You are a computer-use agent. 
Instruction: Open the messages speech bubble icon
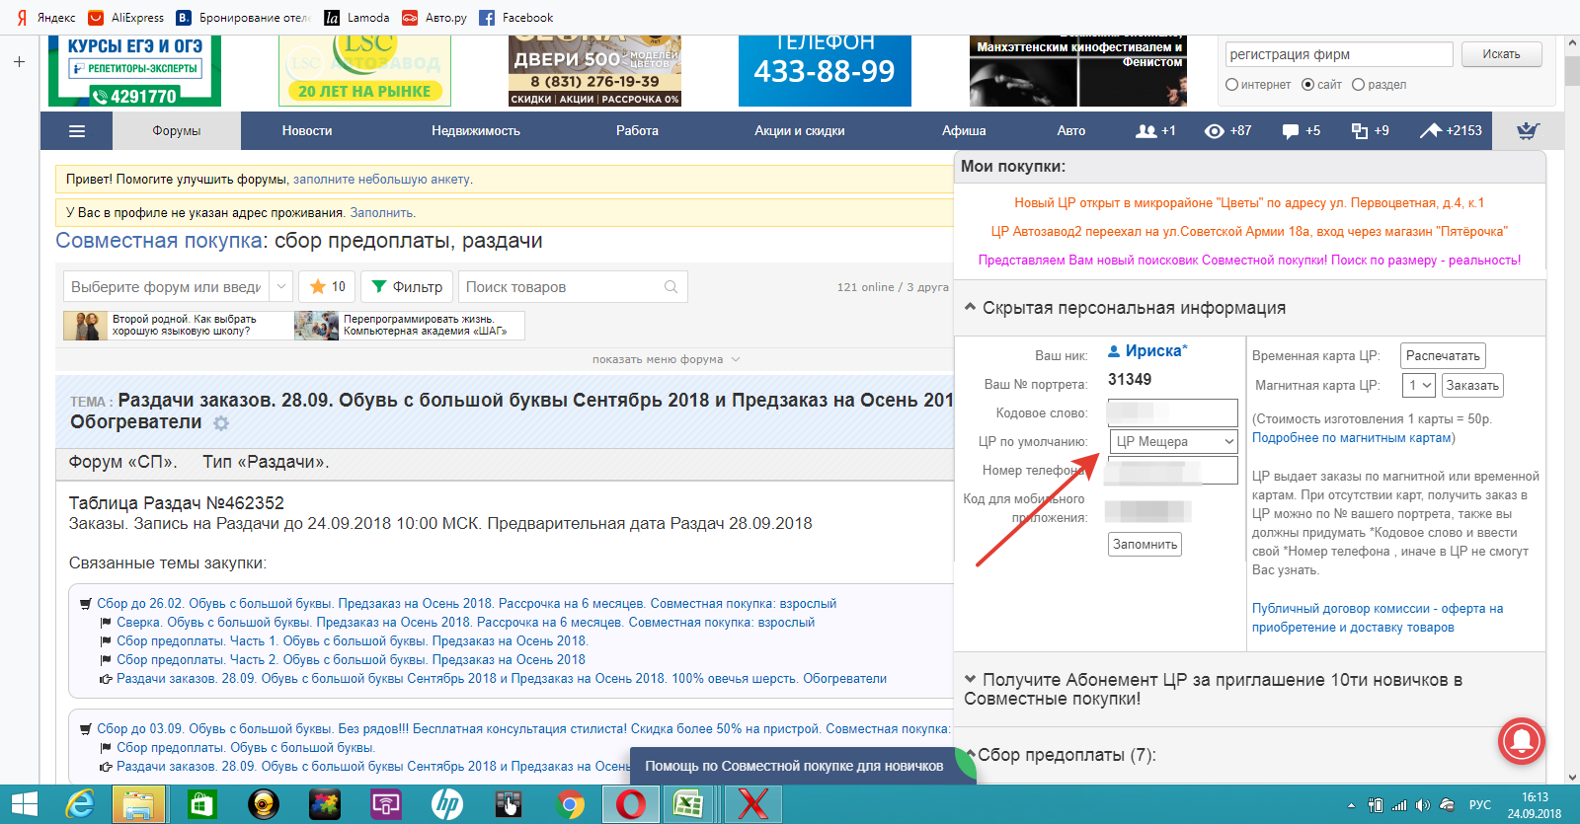point(1291,131)
